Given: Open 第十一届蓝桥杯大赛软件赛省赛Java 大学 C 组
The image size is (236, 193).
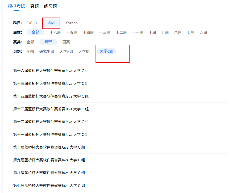Looking at the screenshot, I should click(x=51, y=135).
